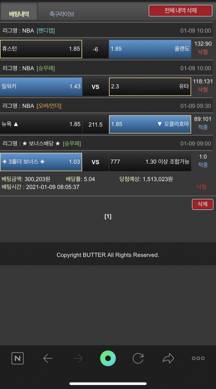Select the 휴스턴 1.85 pick

coord(41,49)
